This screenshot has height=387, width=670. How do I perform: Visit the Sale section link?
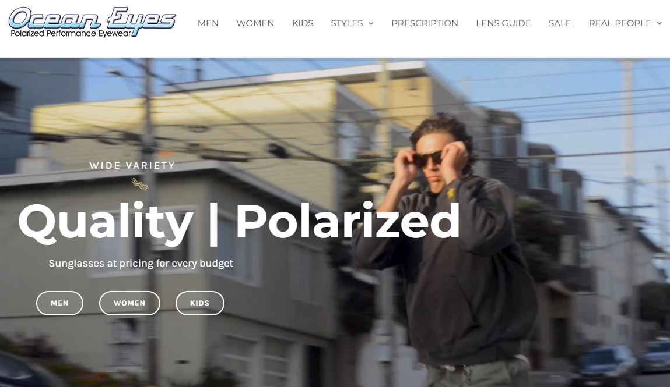pos(560,23)
